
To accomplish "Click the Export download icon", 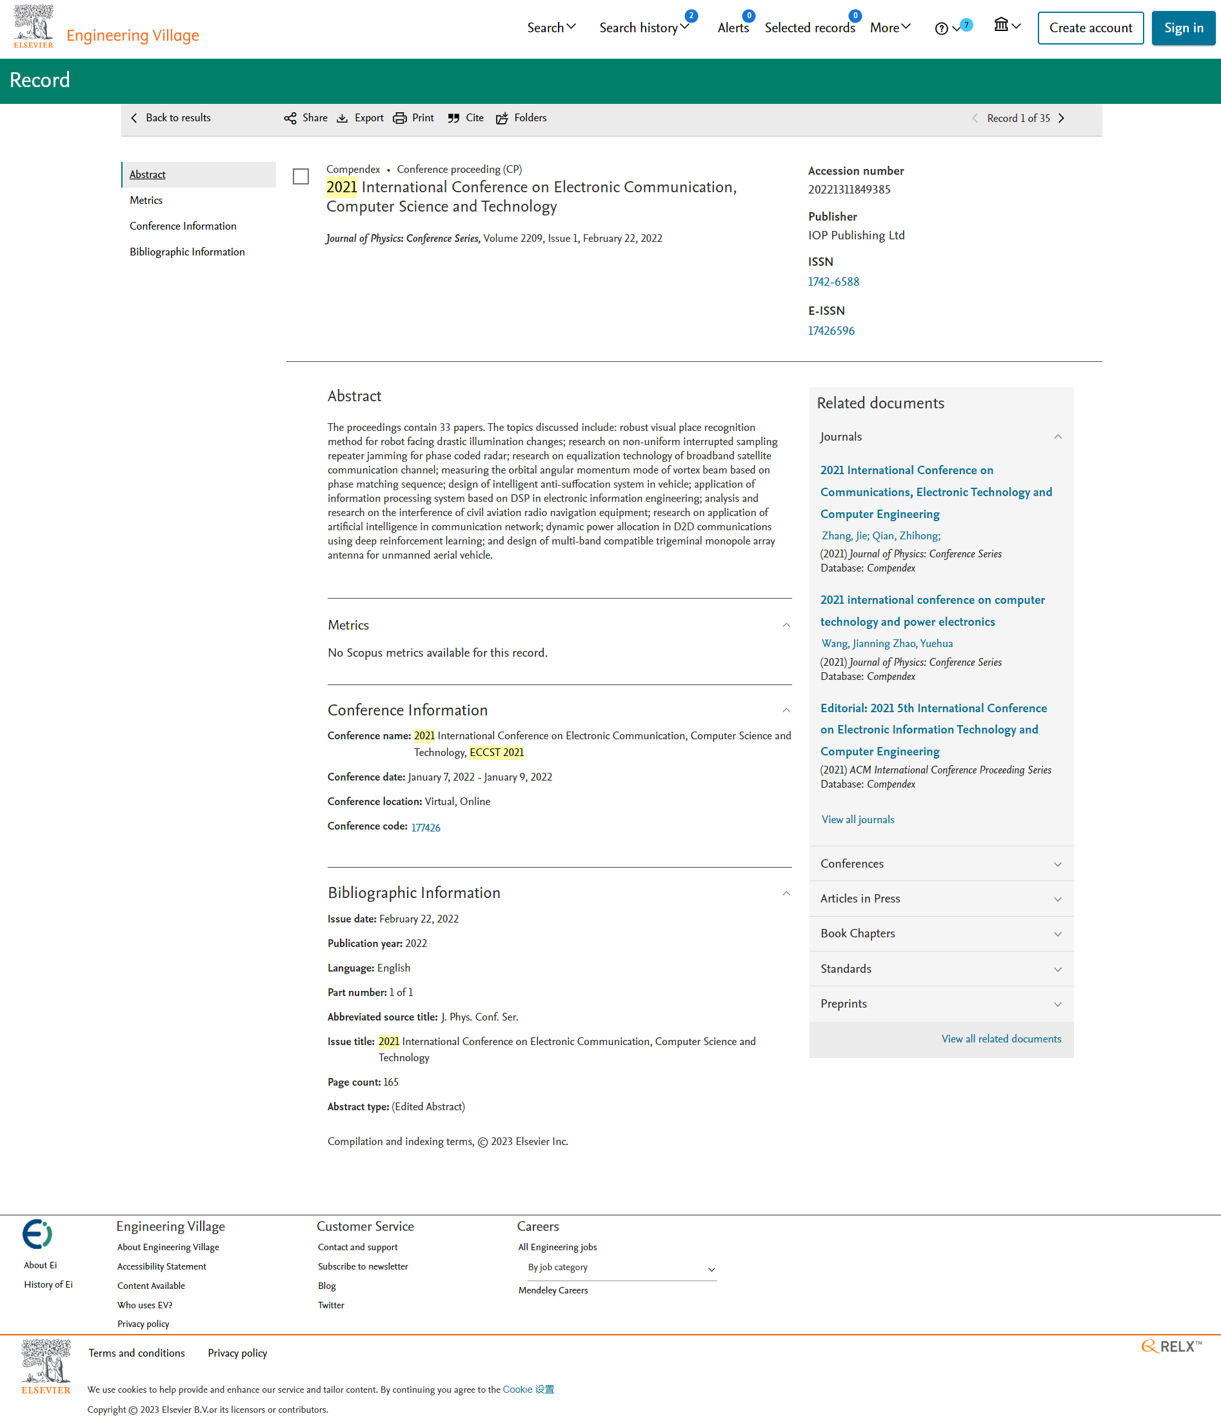I will tap(342, 118).
